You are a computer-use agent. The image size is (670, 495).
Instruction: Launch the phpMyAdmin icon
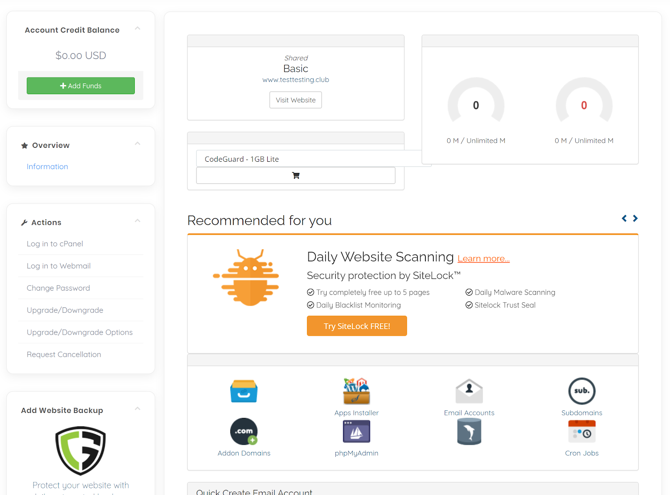356,431
